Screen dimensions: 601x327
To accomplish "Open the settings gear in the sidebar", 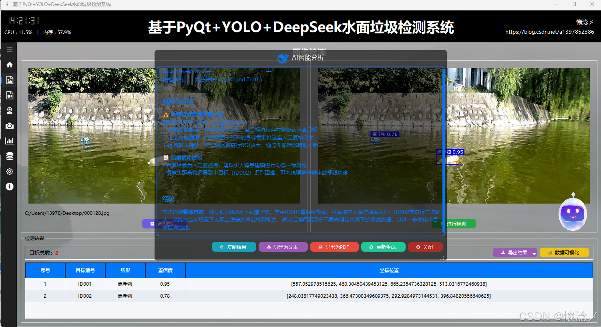I will coord(10,172).
